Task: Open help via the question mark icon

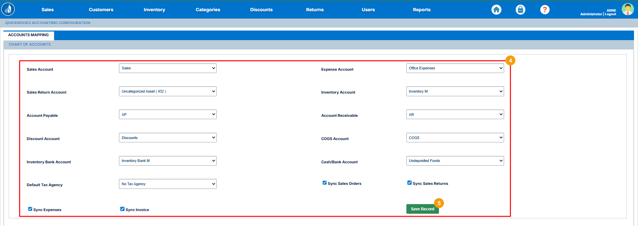Action: tap(545, 10)
